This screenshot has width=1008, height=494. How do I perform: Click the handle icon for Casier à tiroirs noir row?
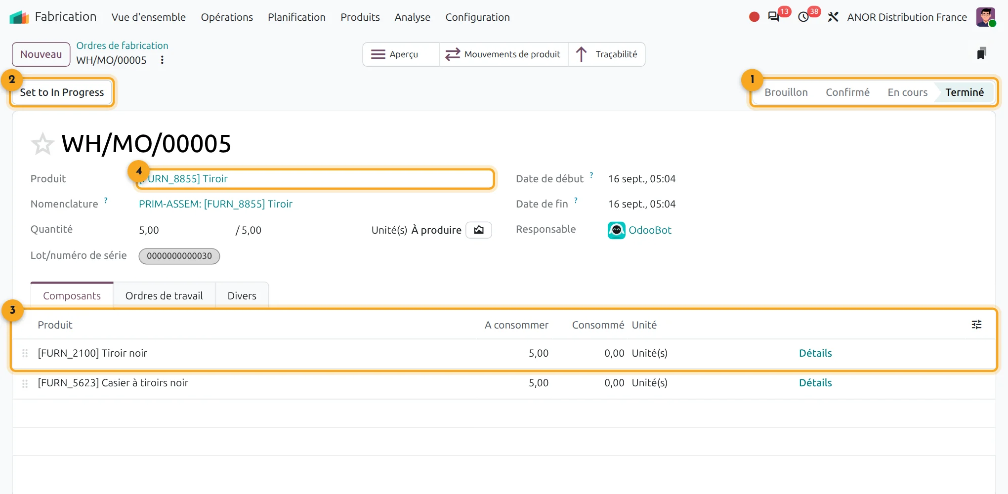tap(25, 383)
